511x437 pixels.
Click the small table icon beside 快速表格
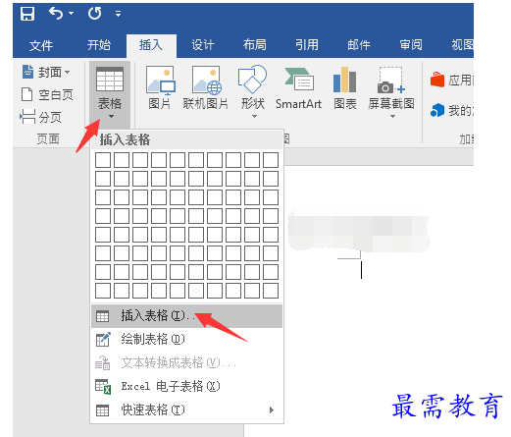(x=102, y=410)
